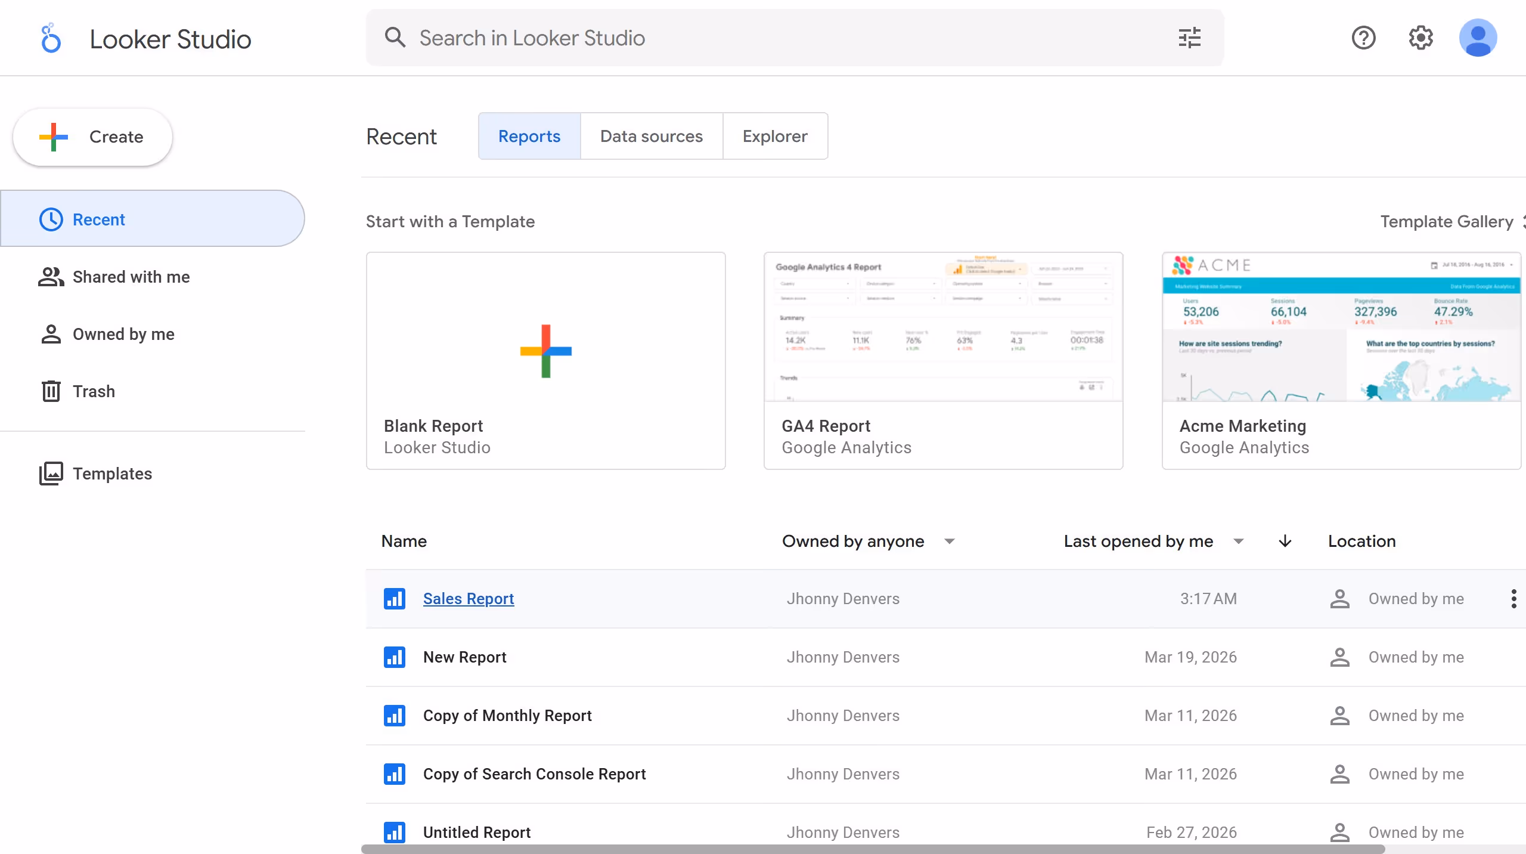Select Recent in the sidebar

tap(153, 219)
